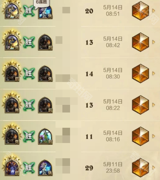Click the 胜 crossed-swords badge in the 08:42 row
Viewport: 160px width, 180px height.
pyautogui.click(x=29, y=42)
